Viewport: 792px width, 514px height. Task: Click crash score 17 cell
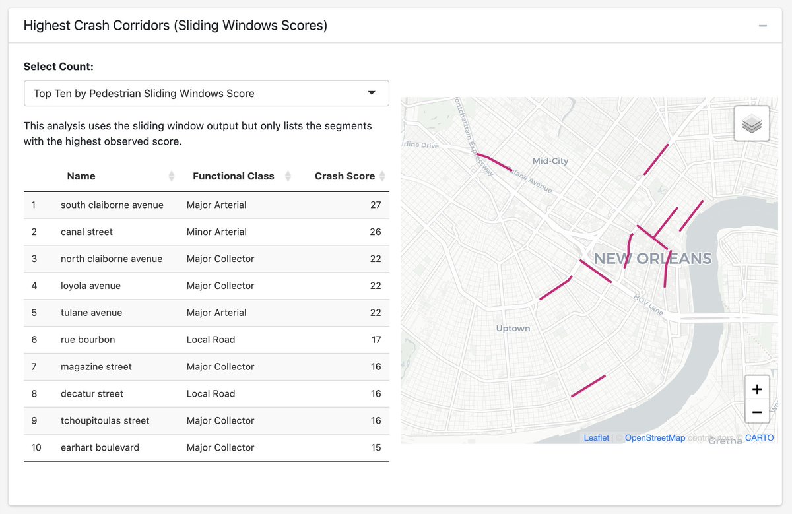point(376,340)
